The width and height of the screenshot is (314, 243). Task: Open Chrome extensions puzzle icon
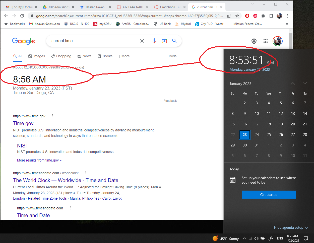point(263,16)
